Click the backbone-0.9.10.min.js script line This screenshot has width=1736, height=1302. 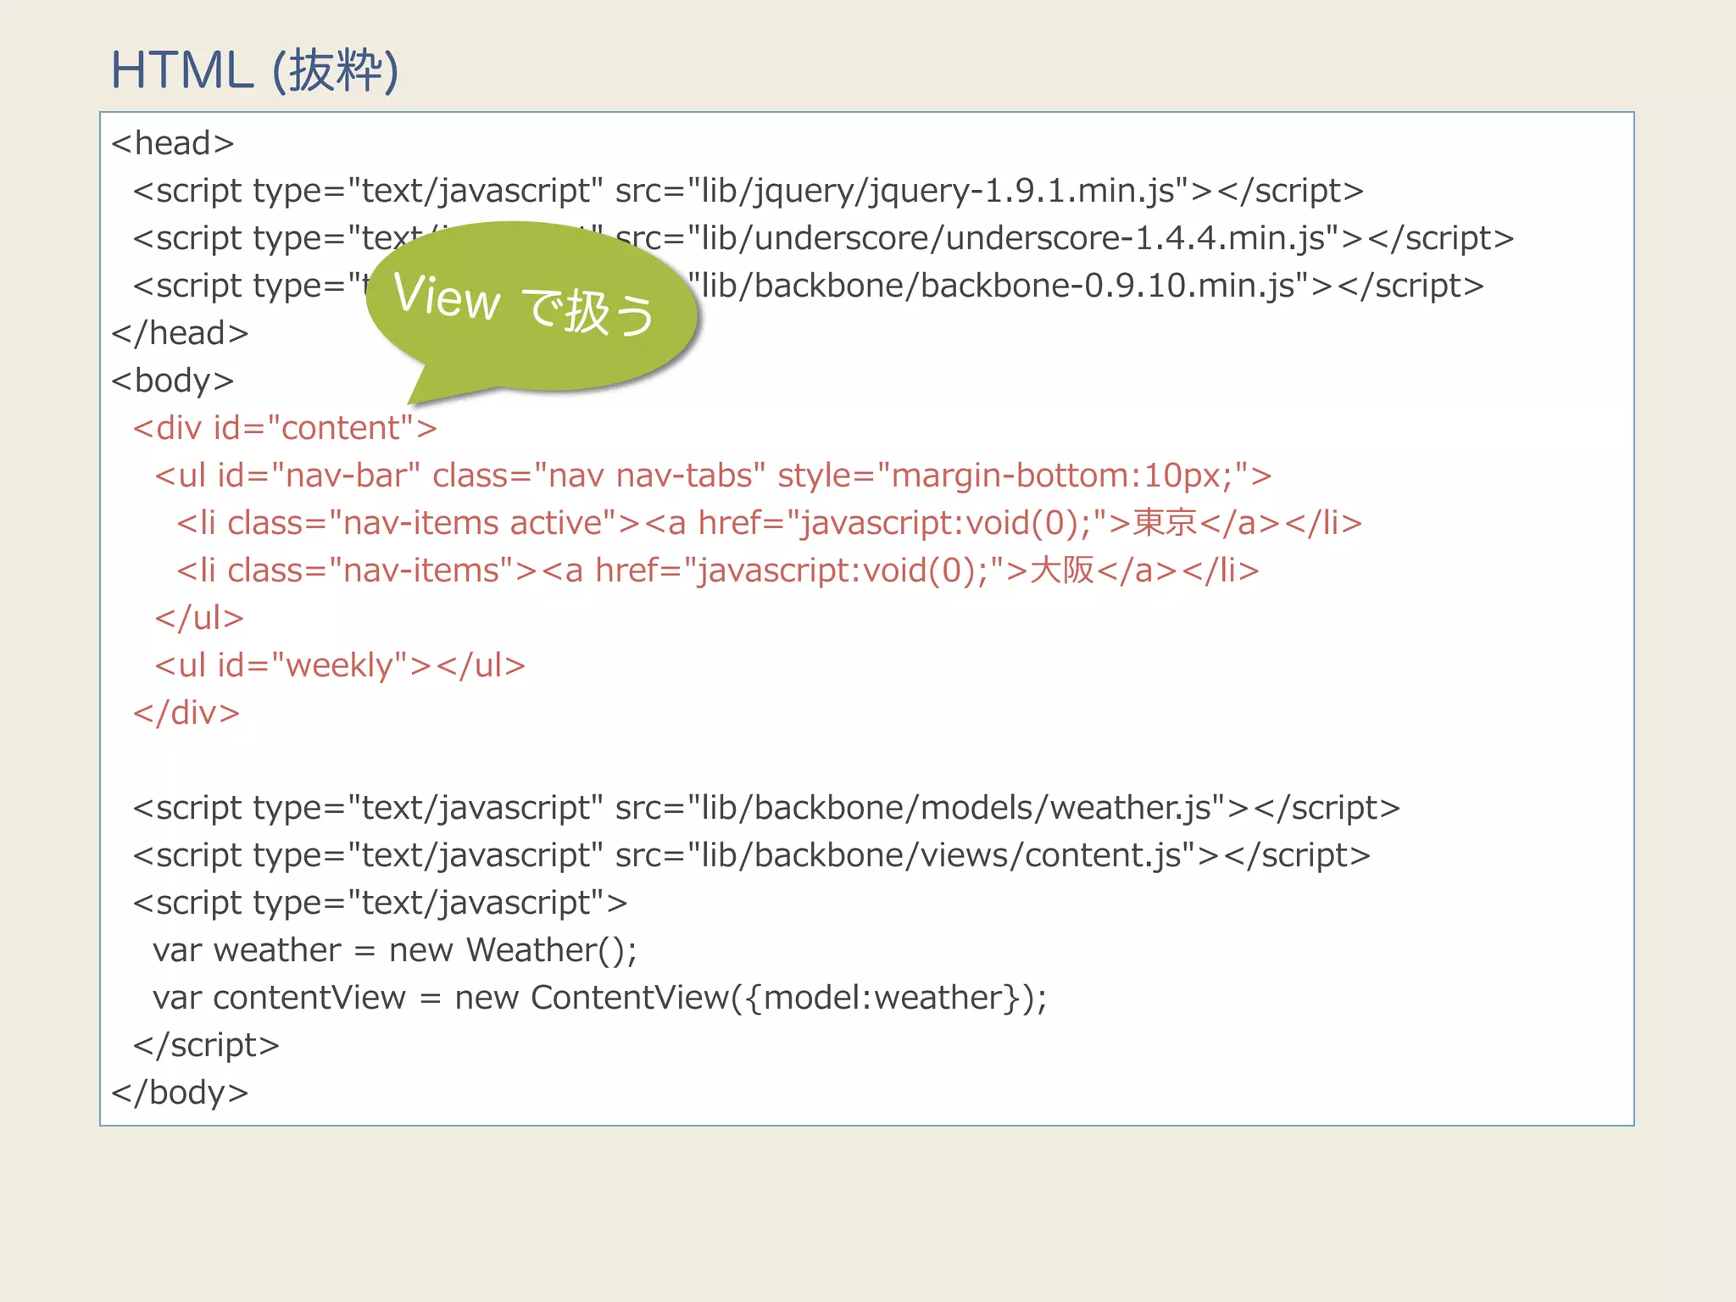pyautogui.click(x=808, y=286)
